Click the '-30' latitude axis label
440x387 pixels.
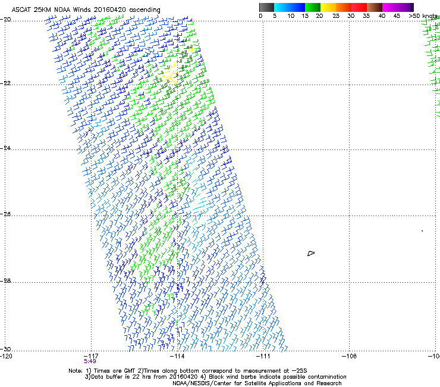point(5,349)
